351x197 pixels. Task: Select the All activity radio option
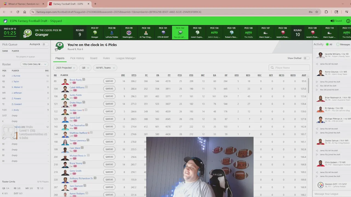(x=327, y=44)
